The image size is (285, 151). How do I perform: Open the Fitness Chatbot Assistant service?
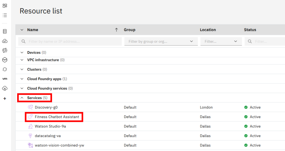tap(57, 117)
